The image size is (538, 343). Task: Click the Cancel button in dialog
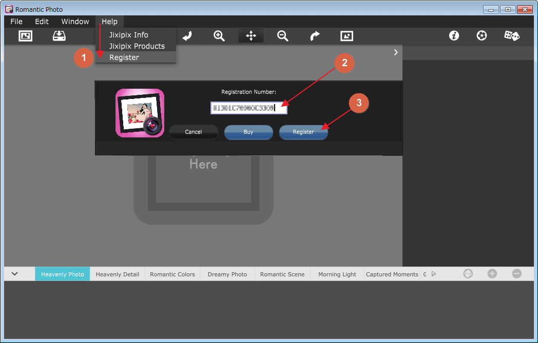point(194,132)
